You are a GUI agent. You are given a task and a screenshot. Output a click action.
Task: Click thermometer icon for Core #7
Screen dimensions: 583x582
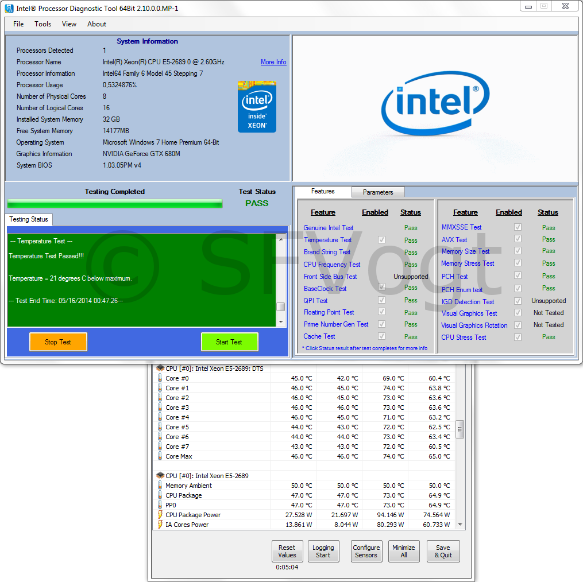[x=160, y=446]
